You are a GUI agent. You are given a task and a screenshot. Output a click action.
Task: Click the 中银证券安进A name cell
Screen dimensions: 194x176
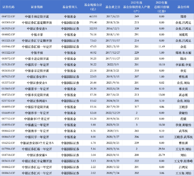(x=37, y=29)
